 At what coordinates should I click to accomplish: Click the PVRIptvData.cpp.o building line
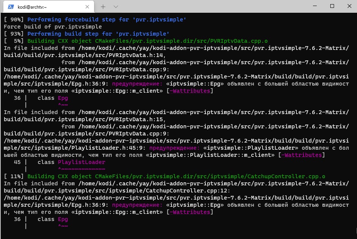147,41
